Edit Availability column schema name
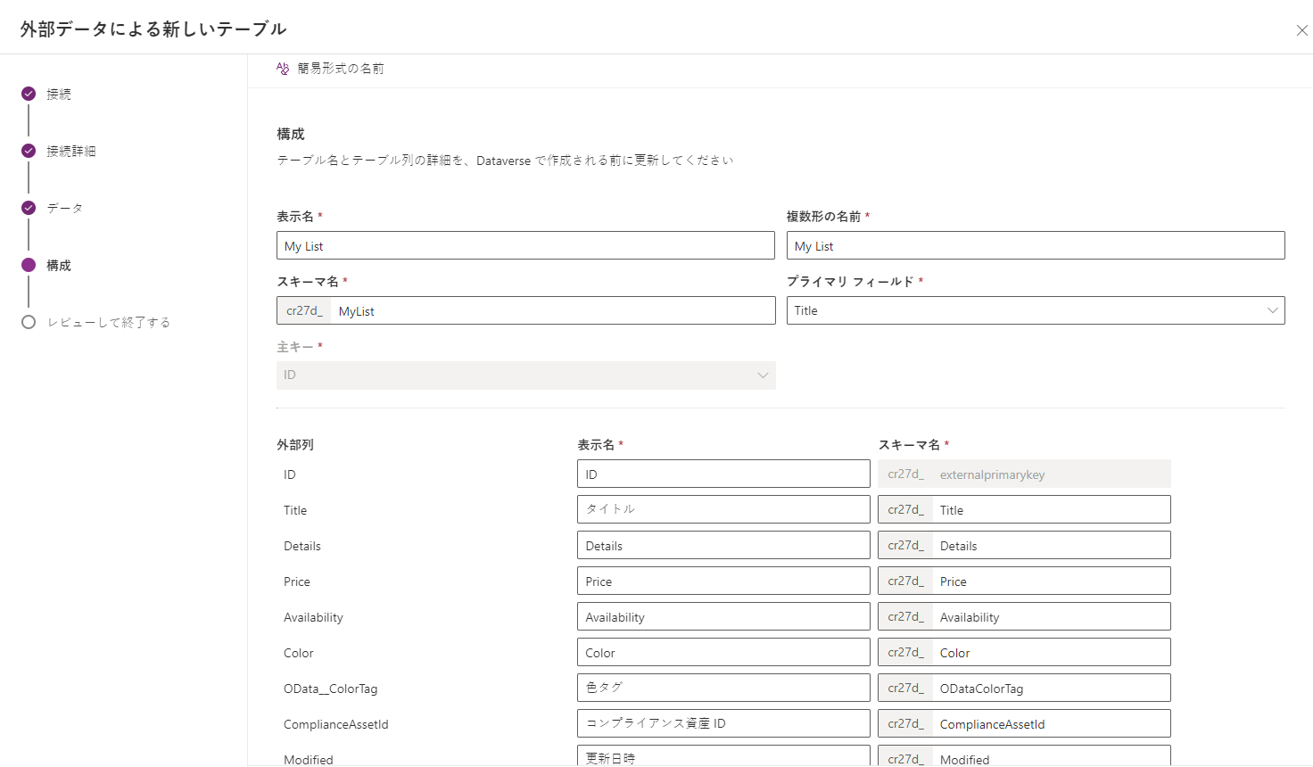Image resolution: width=1313 pixels, height=767 pixels. (x=1052, y=616)
